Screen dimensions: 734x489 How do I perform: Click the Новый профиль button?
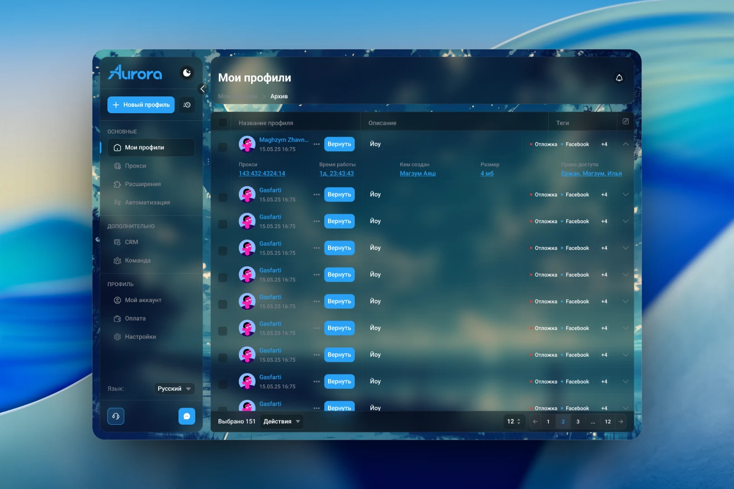(x=141, y=105)
